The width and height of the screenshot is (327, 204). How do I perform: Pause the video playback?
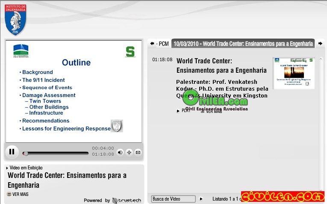point(12,152)
